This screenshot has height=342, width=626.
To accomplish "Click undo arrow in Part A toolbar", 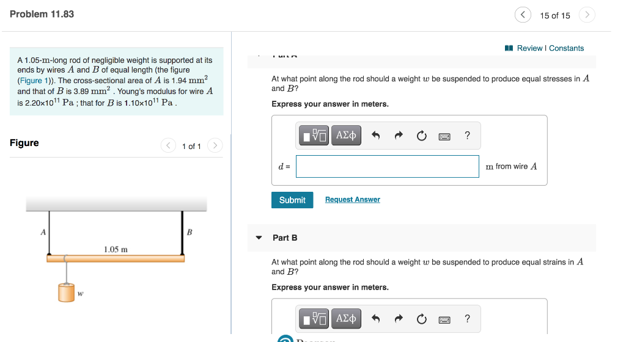I will [376, 136].
